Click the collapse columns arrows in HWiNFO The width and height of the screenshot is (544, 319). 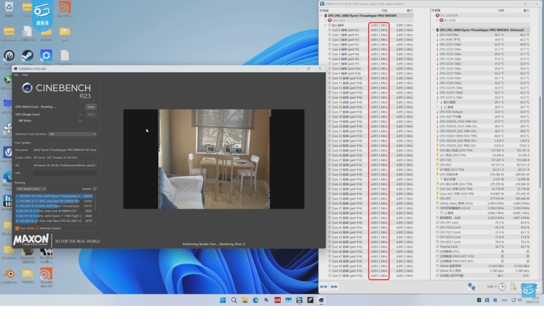(x=334, y=287)
